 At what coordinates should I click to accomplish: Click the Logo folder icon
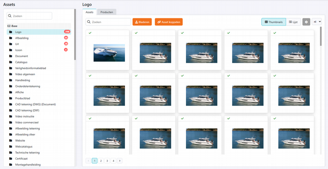(11, 32)
